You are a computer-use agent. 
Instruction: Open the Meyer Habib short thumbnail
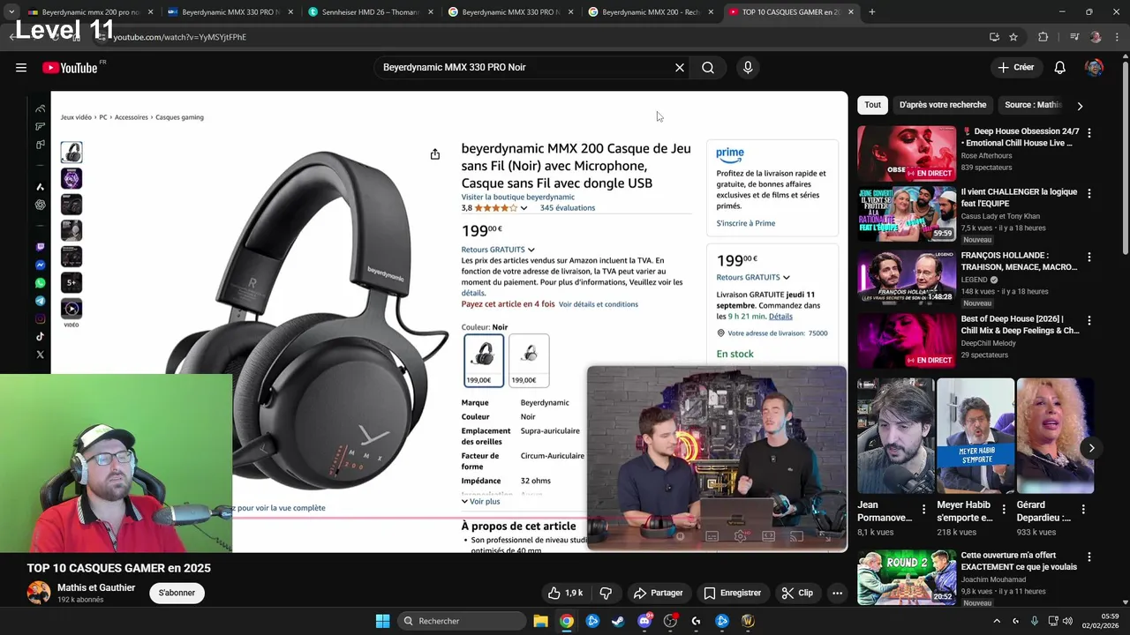click(976, 436)
